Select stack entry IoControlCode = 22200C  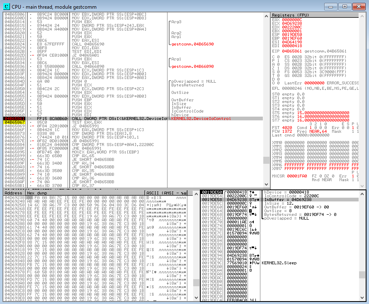pos(291,196)
